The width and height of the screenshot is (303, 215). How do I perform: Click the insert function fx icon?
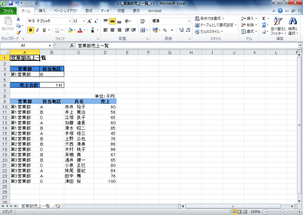pyautogui.click(x=72, y=46)
